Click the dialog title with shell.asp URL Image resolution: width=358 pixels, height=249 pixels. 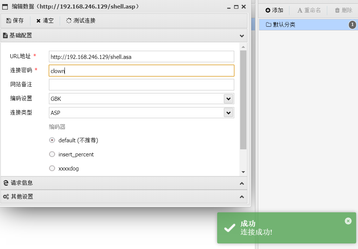pos(75,7)
